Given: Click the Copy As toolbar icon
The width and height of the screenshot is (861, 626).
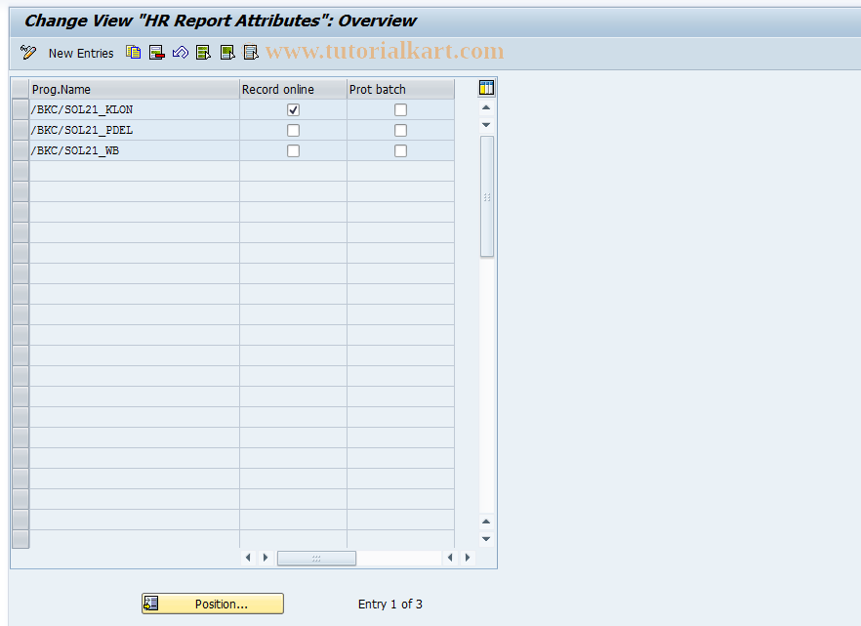Looking at the screenshot, I should pyautogui.click(x=134, y=53).
